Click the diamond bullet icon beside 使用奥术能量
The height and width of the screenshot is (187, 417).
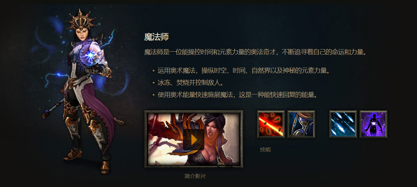pos(153,95)
